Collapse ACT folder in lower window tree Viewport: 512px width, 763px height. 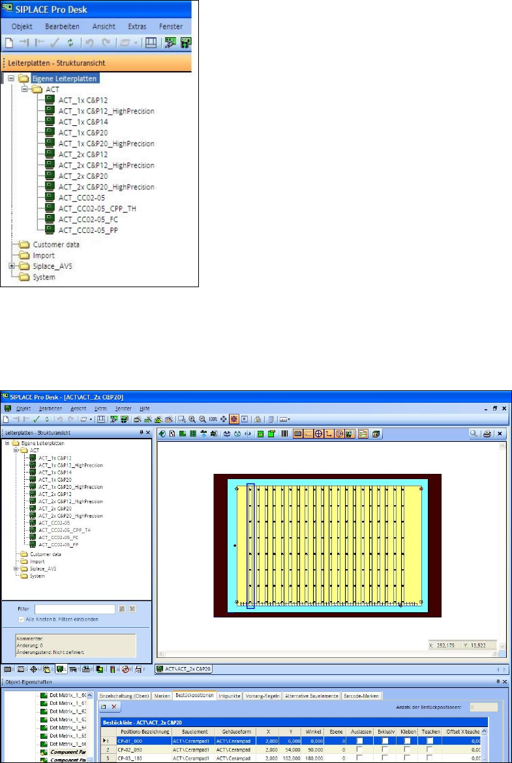pos(16,450)
